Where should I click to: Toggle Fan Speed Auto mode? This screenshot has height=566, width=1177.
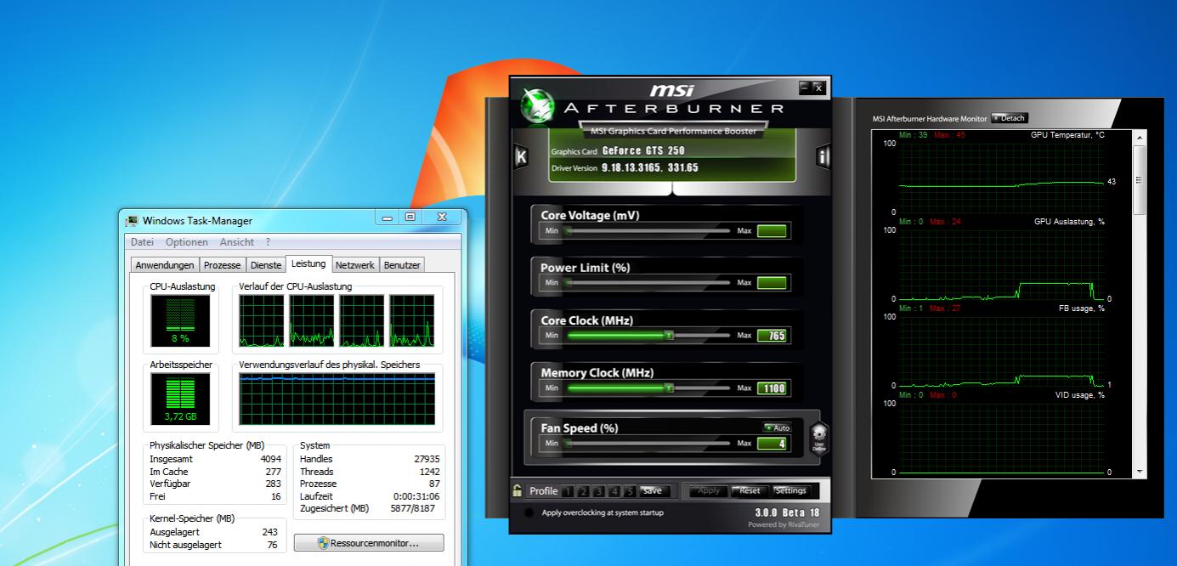coord(777,427)
